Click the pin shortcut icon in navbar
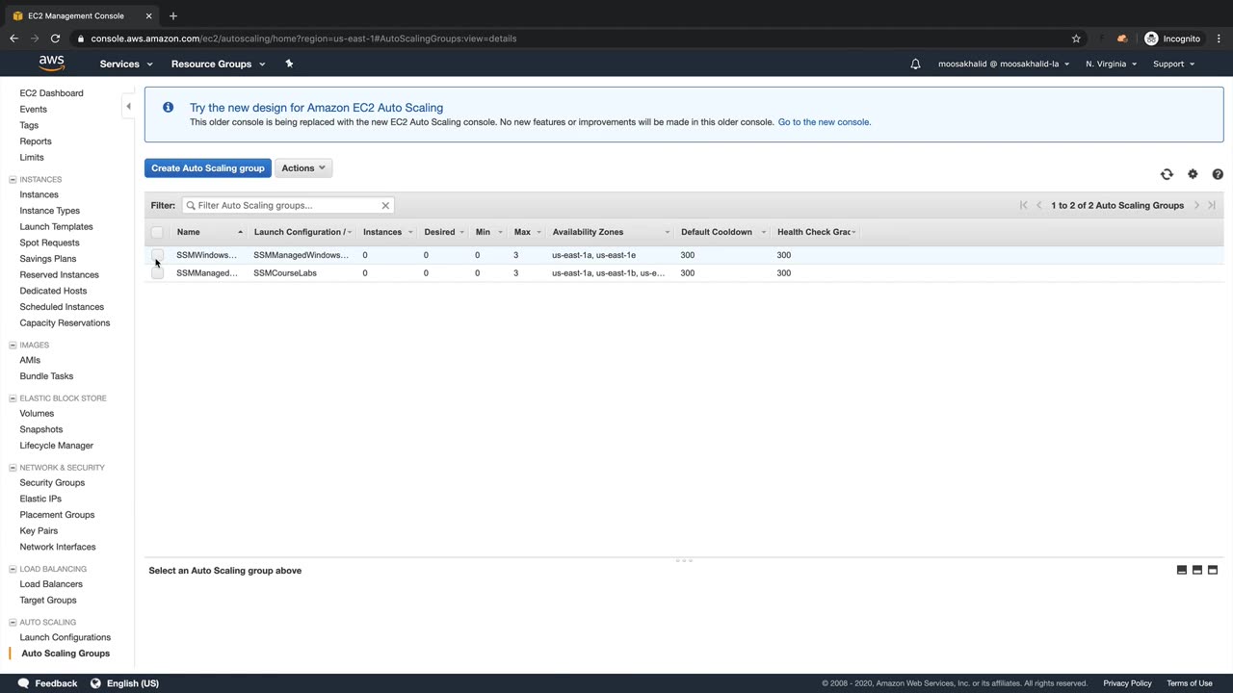 (x=289, y=64)
